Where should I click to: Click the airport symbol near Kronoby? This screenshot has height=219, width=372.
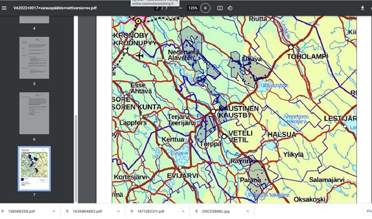click(140, 56)
